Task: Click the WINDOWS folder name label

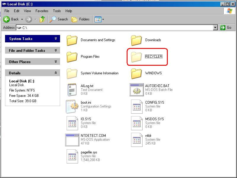Action: pos(154,73)
